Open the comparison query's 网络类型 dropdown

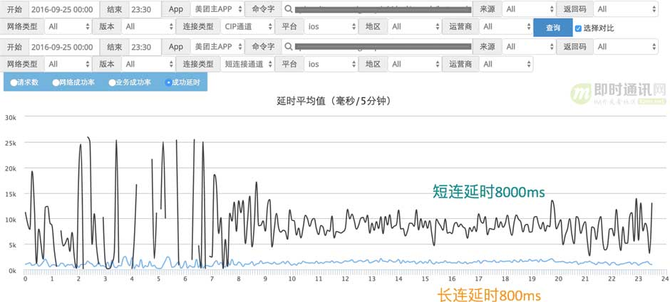click(68, 65)
